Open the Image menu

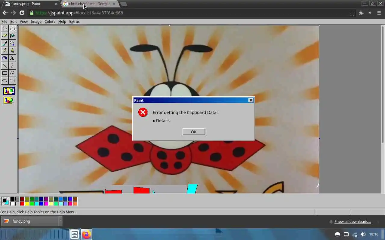[36, 22]
